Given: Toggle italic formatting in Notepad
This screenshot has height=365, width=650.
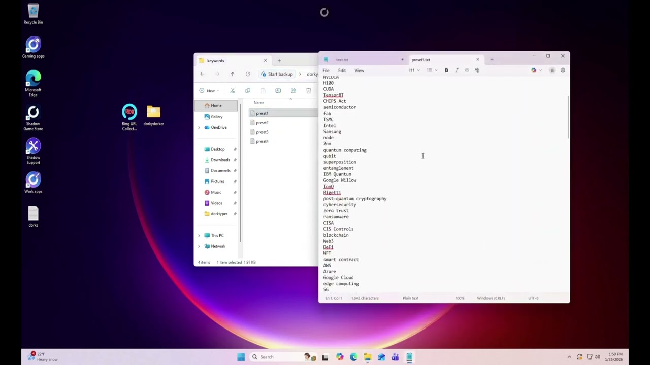Looking at the screenshot, I should (x=457, y=70).
